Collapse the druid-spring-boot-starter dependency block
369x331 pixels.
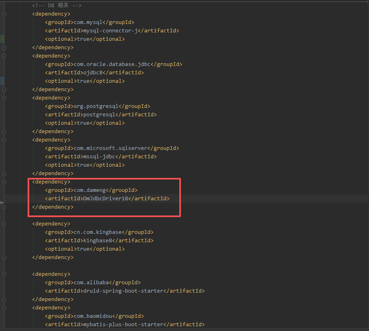(4, 274)
